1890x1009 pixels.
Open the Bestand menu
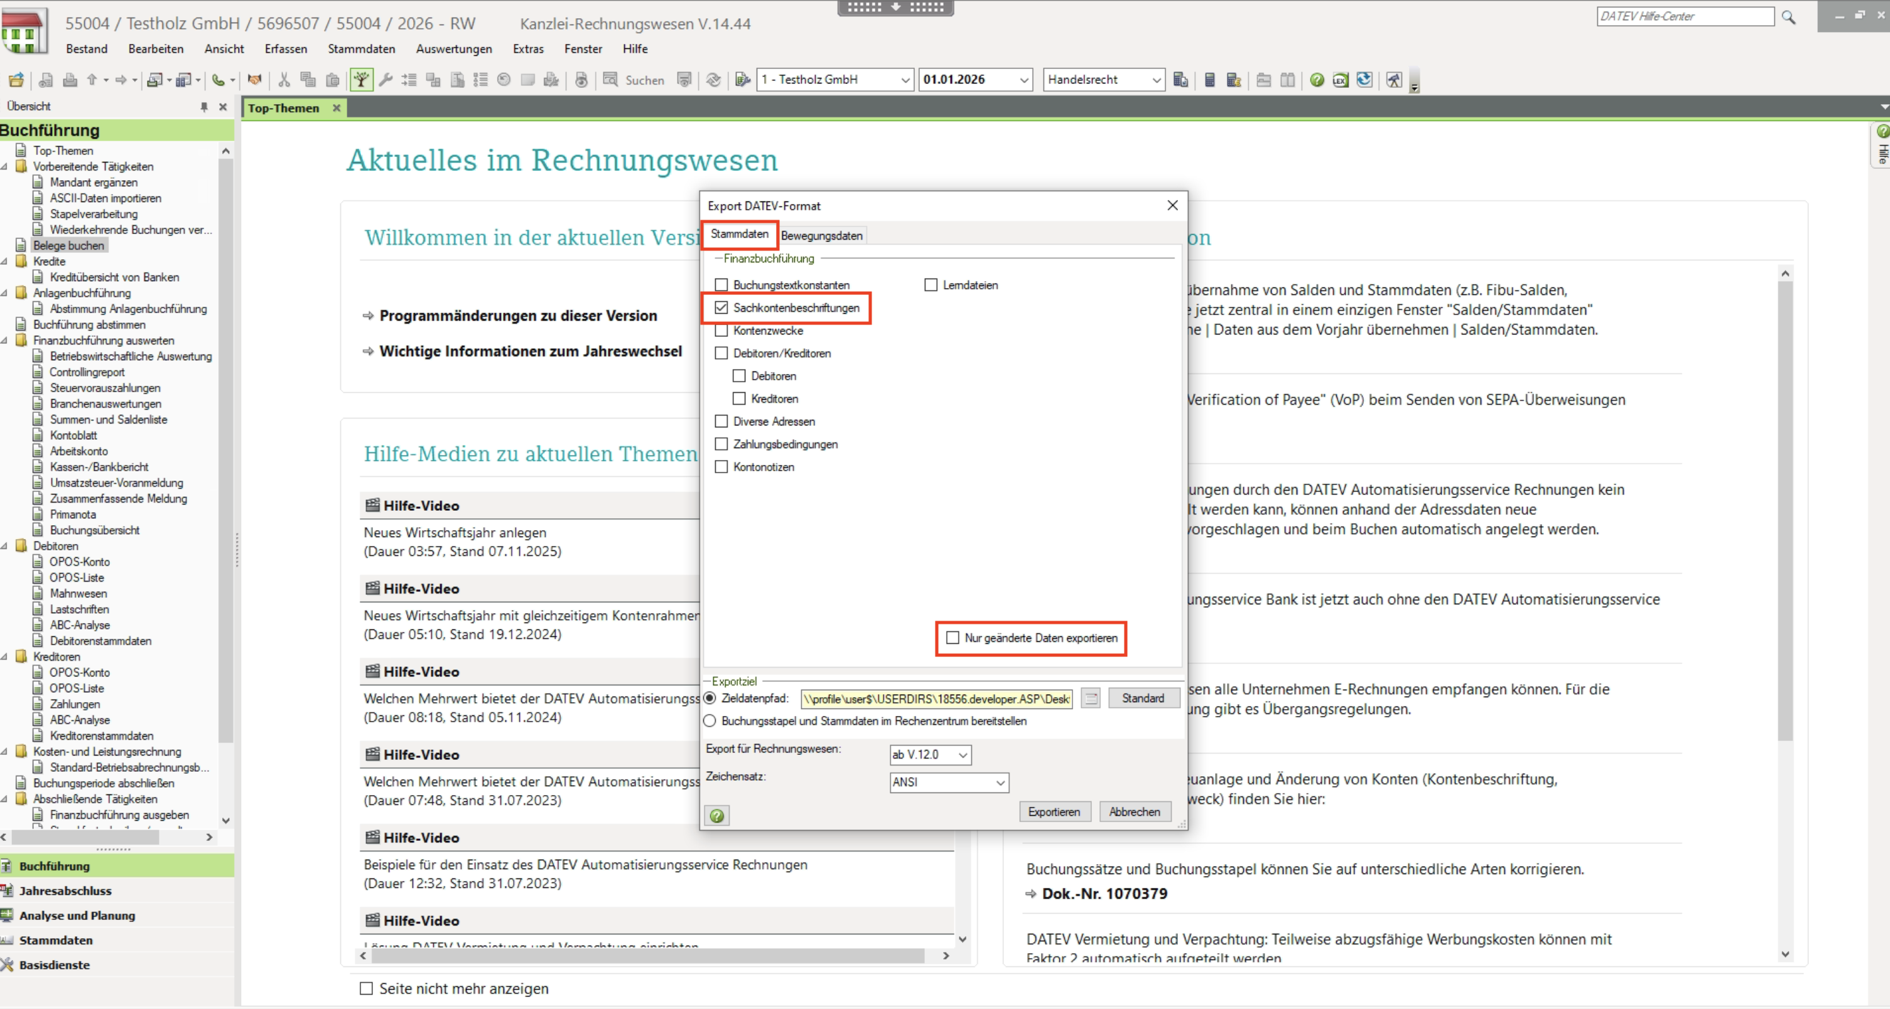[x=87, y=49]
